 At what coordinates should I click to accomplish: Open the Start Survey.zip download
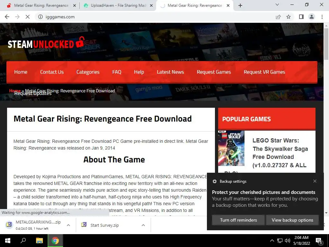point(104,225)
